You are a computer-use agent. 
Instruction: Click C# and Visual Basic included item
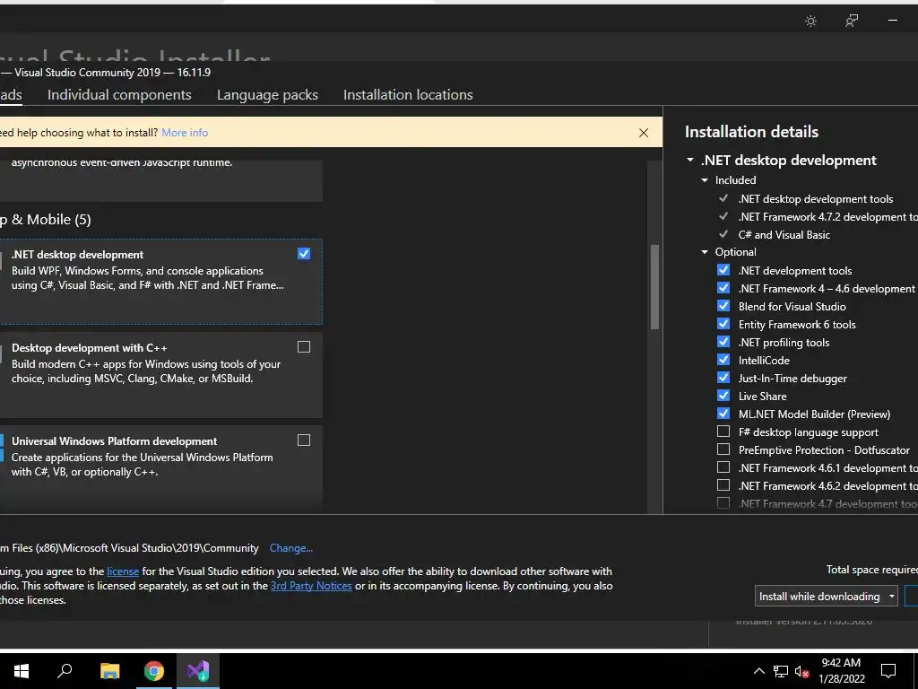pyautogui.click(x=784, y=234)
